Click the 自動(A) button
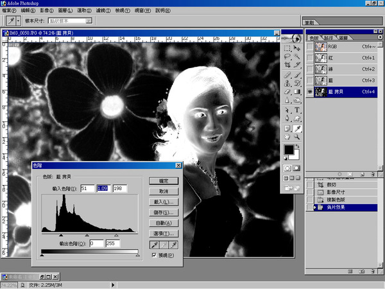 click(x=163, y=222)
